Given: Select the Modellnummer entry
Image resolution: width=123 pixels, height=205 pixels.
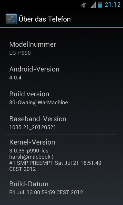Looking at the screenshot, I should click(61, 48).
